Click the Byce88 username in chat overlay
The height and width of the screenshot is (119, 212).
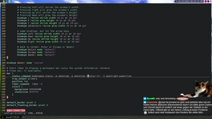pos(150,99)
